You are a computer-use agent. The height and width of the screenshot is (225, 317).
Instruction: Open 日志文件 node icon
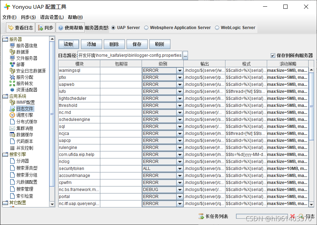pos(12,109)
